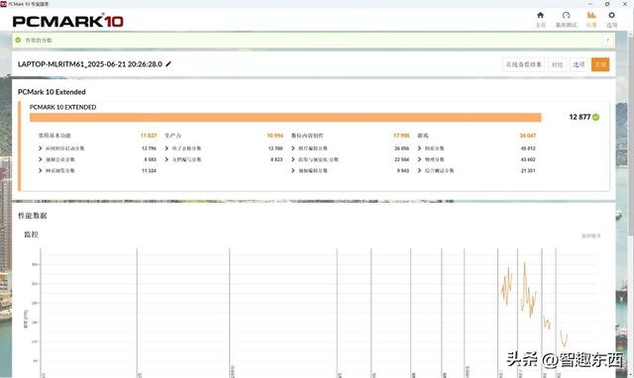Click the orange PCMark 10 Extended score bar
Screen dimensions: 634x378
click(285, 117)
